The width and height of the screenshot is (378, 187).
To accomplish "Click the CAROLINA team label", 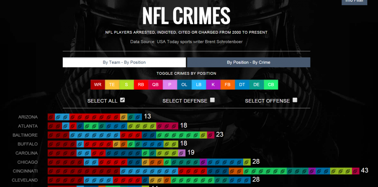I will 27,153.
